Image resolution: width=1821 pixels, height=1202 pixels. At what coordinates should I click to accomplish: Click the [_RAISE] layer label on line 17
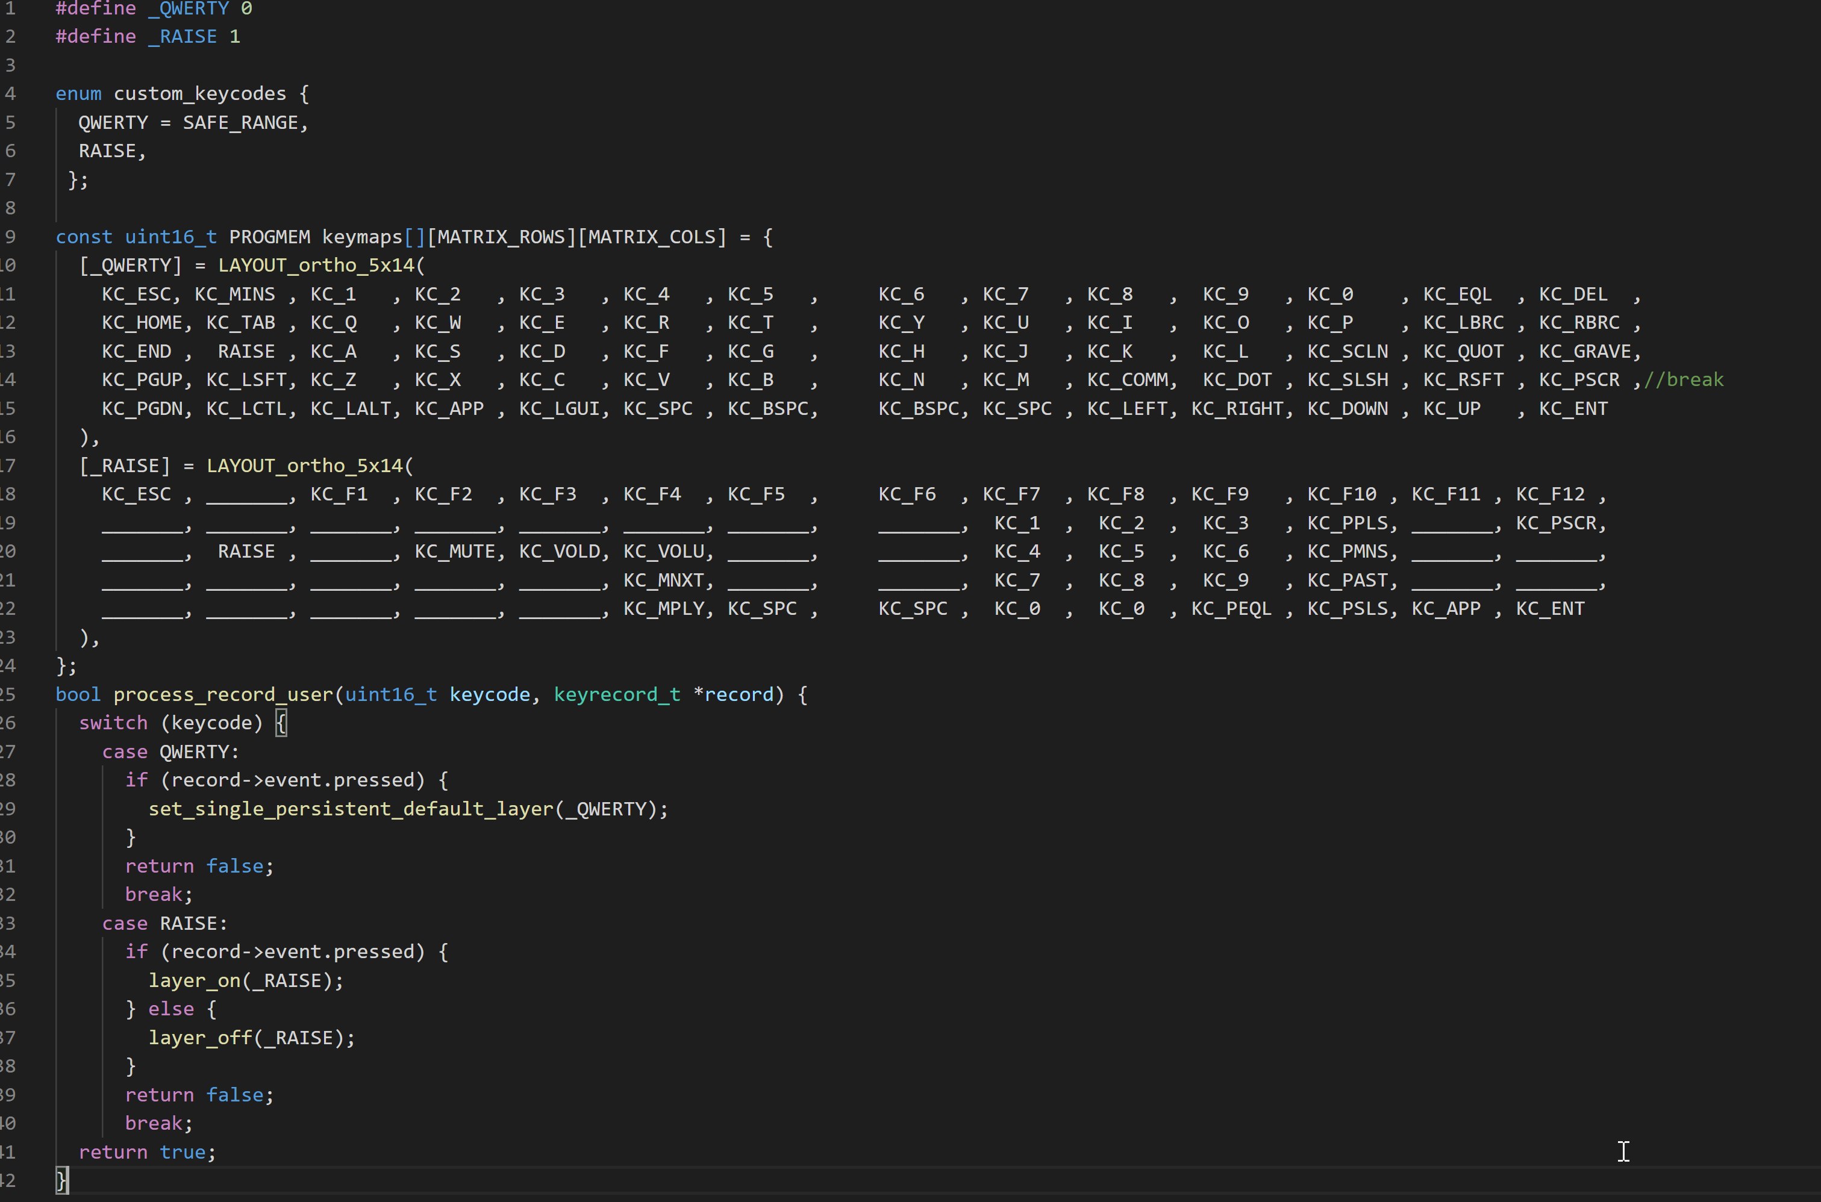[125, 464]
